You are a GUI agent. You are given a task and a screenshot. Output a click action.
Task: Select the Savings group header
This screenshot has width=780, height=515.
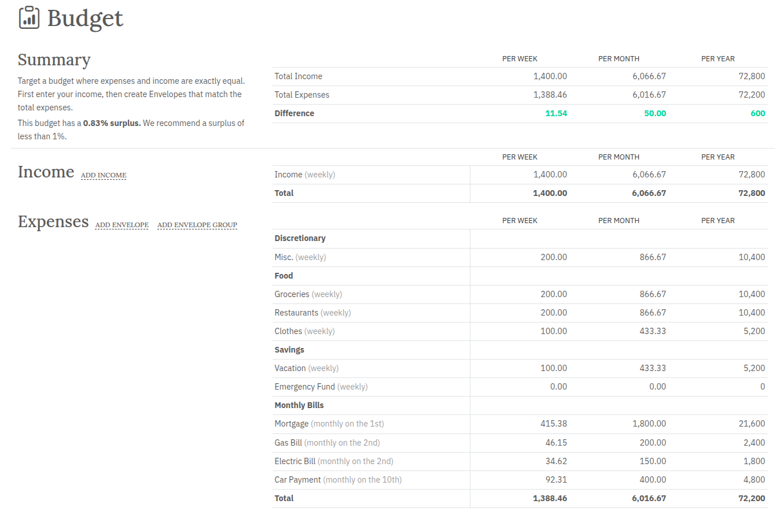tap(289, 349)
